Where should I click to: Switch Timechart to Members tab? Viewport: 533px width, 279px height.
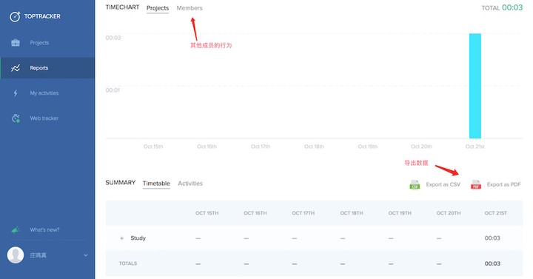[190, 8]
